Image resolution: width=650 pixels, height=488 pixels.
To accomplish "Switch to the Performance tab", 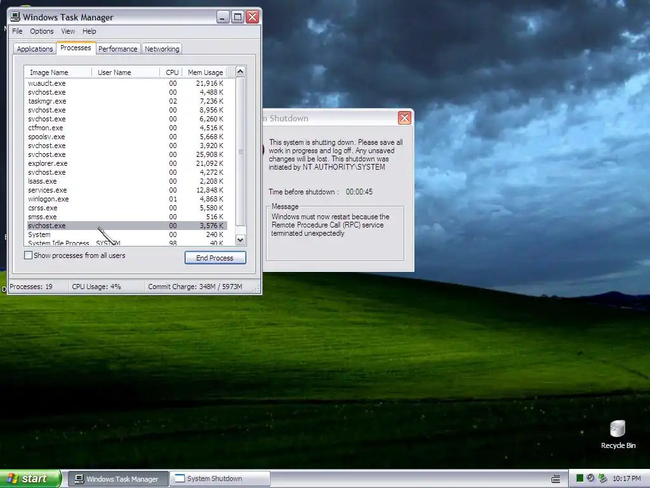I will click(117, 49).
